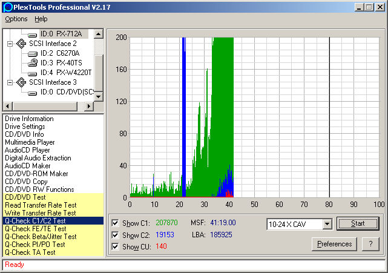Viewport: 388px width, 273px height.
Task: Open Digital Audio Extraction function
Action: click(53, 158)
